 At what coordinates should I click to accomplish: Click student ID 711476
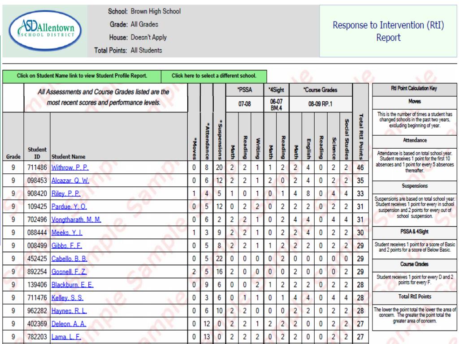[x=37, y=298]
